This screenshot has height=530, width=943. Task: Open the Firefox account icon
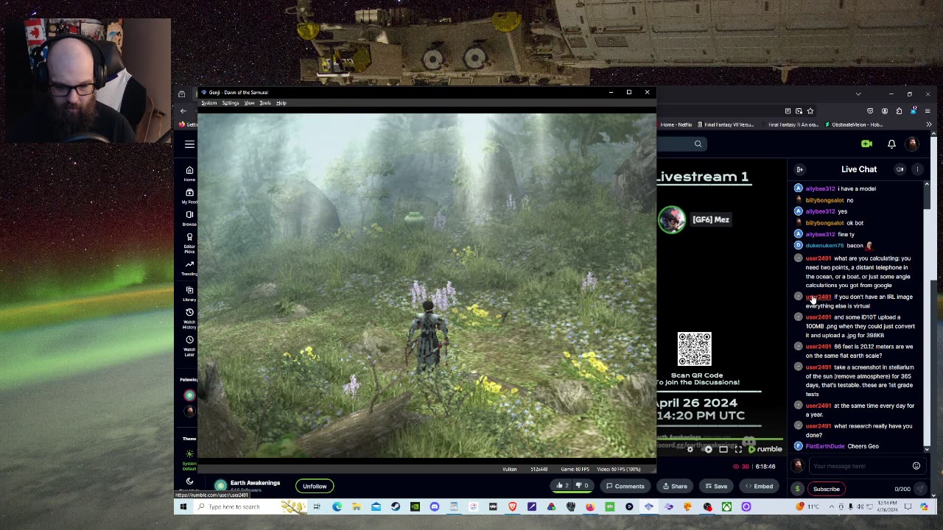885,111
